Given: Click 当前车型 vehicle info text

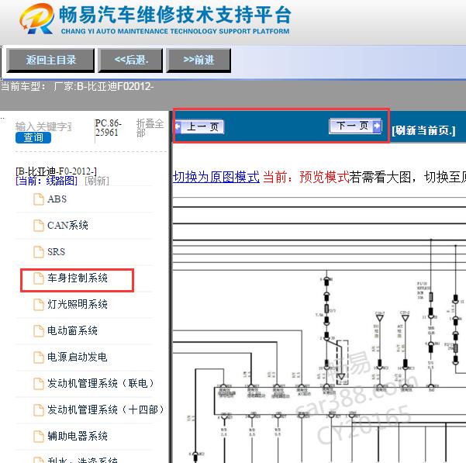Looking at the screenshot, I should 78,87.
